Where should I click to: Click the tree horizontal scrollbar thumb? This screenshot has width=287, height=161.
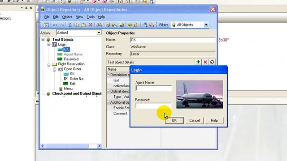67,146
